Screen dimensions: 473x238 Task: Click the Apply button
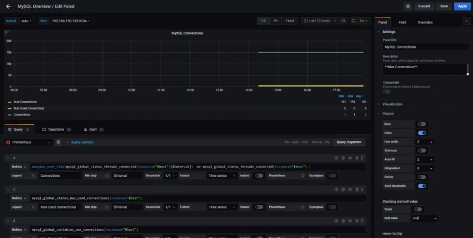[x=462, y=6]
